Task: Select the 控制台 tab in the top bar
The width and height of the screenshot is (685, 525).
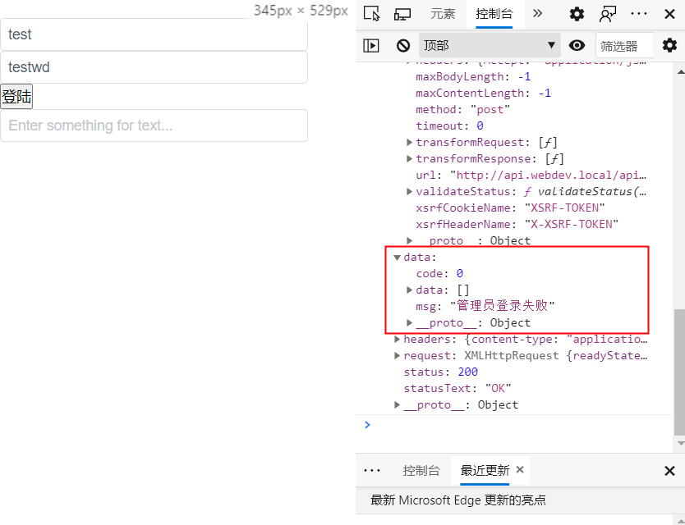Action: [494, 14]
